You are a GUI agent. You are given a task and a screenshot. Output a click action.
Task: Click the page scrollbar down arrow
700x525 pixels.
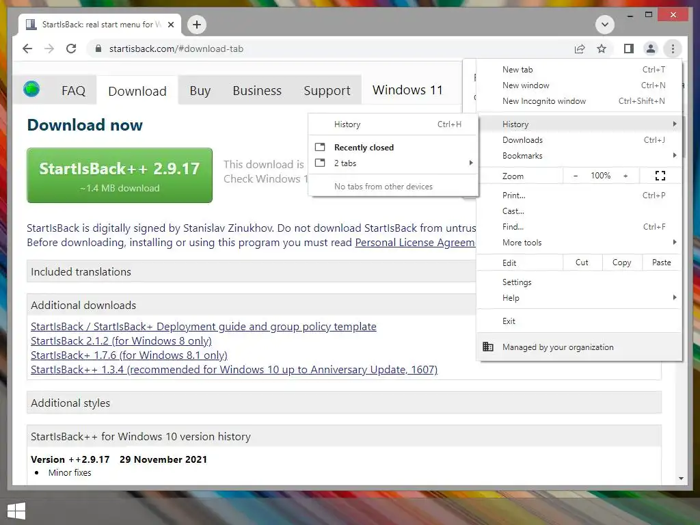pyautogui.click(x=681, y=478)
